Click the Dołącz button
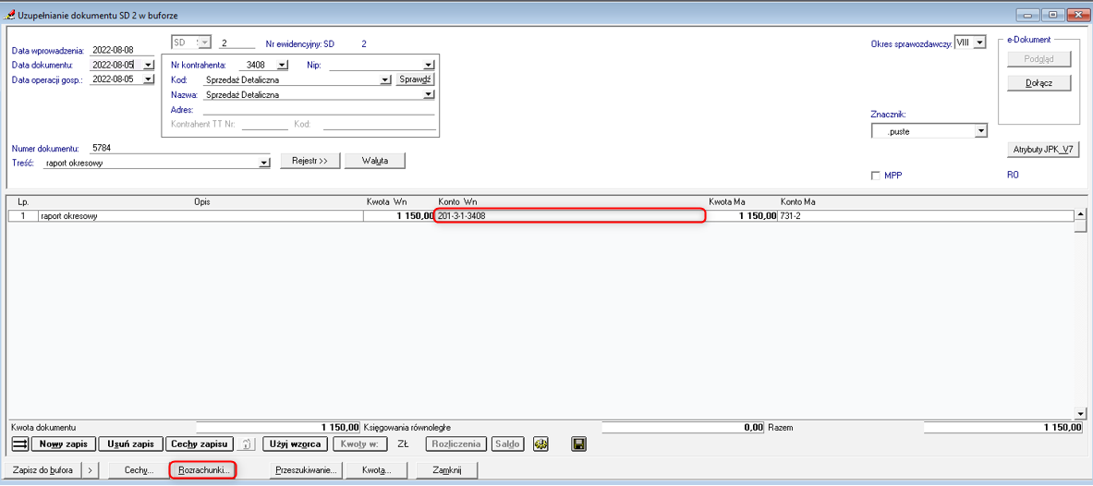The image size is (1093, 486). (x=1038, y=82)
